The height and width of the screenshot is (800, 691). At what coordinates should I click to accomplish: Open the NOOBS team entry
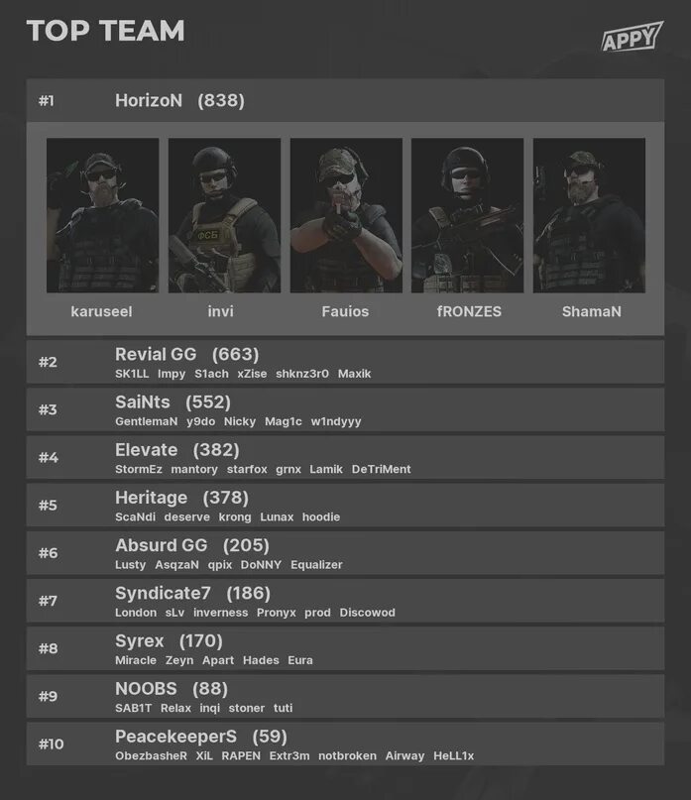345,696
